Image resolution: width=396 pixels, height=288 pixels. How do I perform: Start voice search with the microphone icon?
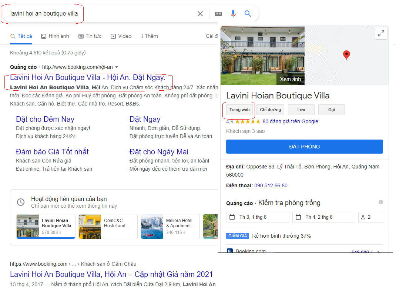pyautogui.click(x=233, y=13)
